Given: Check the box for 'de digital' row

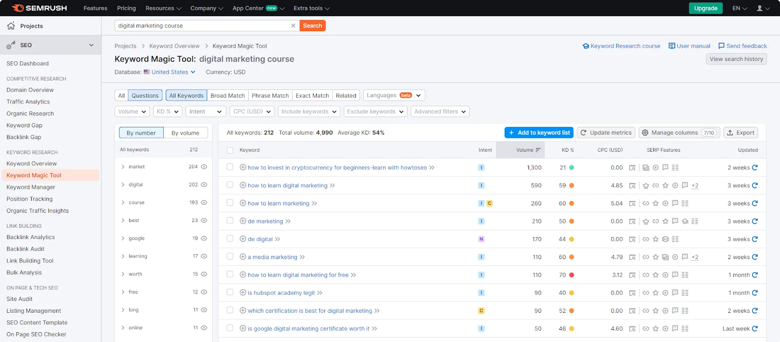Looking at the screenshot, I should pyautogui.click(x=230, y=239).
